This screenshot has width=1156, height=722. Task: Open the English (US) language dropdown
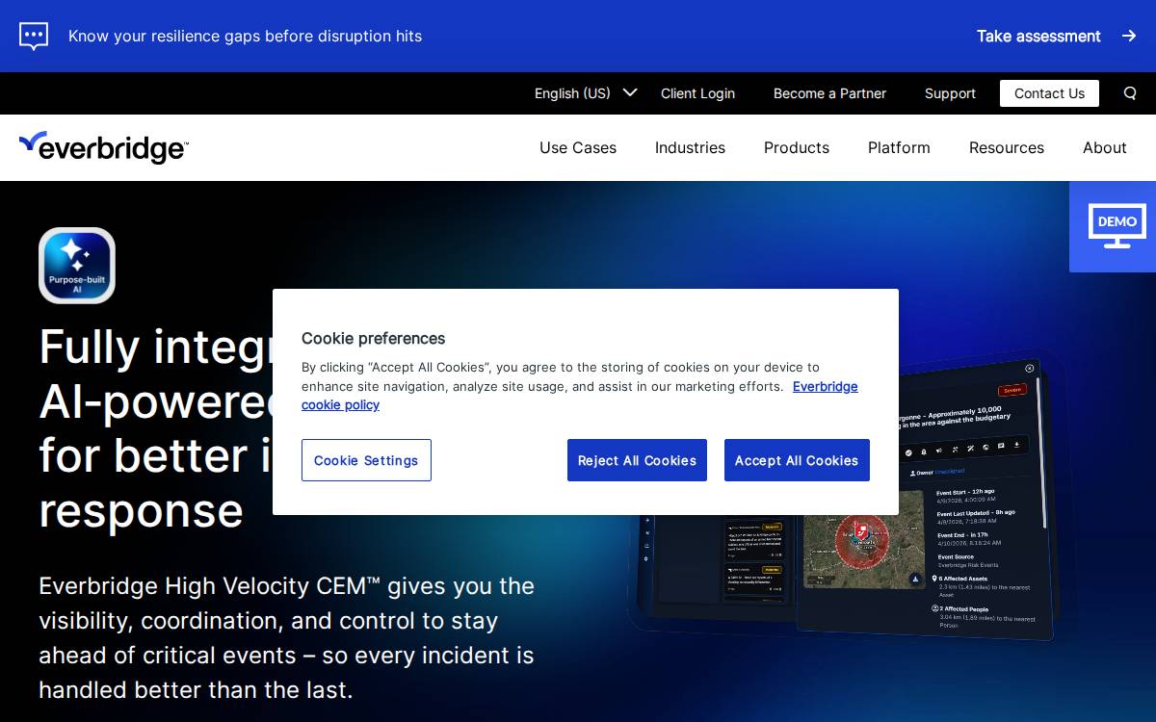pos(586,93)
